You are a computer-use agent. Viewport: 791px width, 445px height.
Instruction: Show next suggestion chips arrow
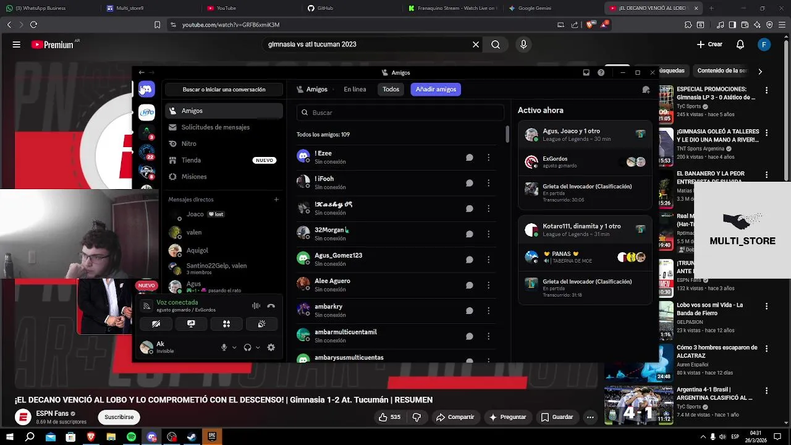tap(760, 71)
